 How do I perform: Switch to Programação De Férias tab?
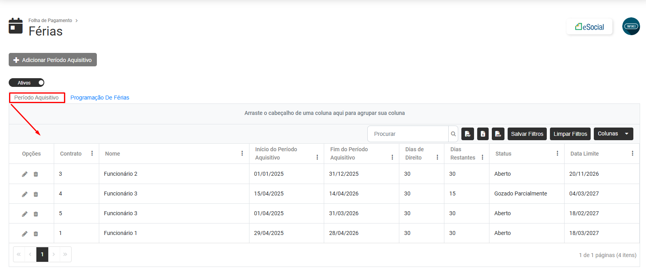(x=100, y=98)
